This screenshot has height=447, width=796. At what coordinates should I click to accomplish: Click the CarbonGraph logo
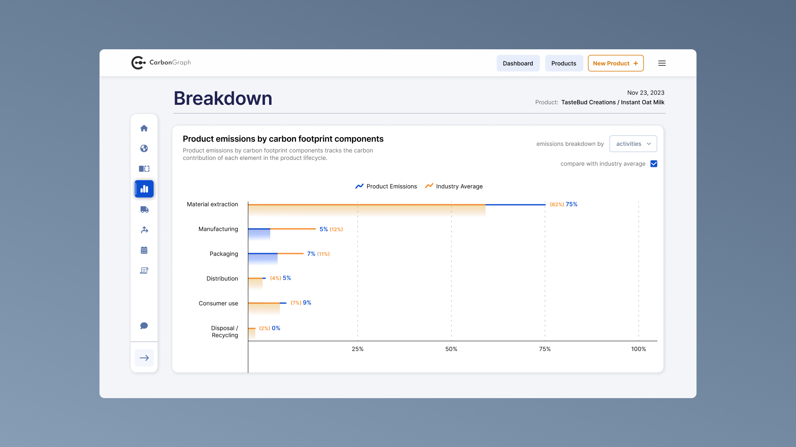161,62
